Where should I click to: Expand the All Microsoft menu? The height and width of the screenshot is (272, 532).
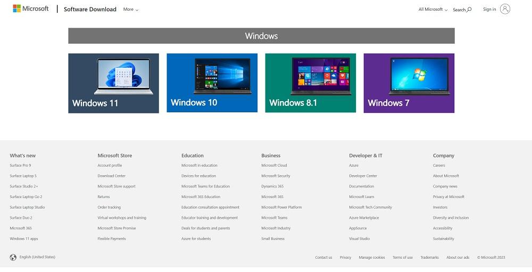coord(433,10)
